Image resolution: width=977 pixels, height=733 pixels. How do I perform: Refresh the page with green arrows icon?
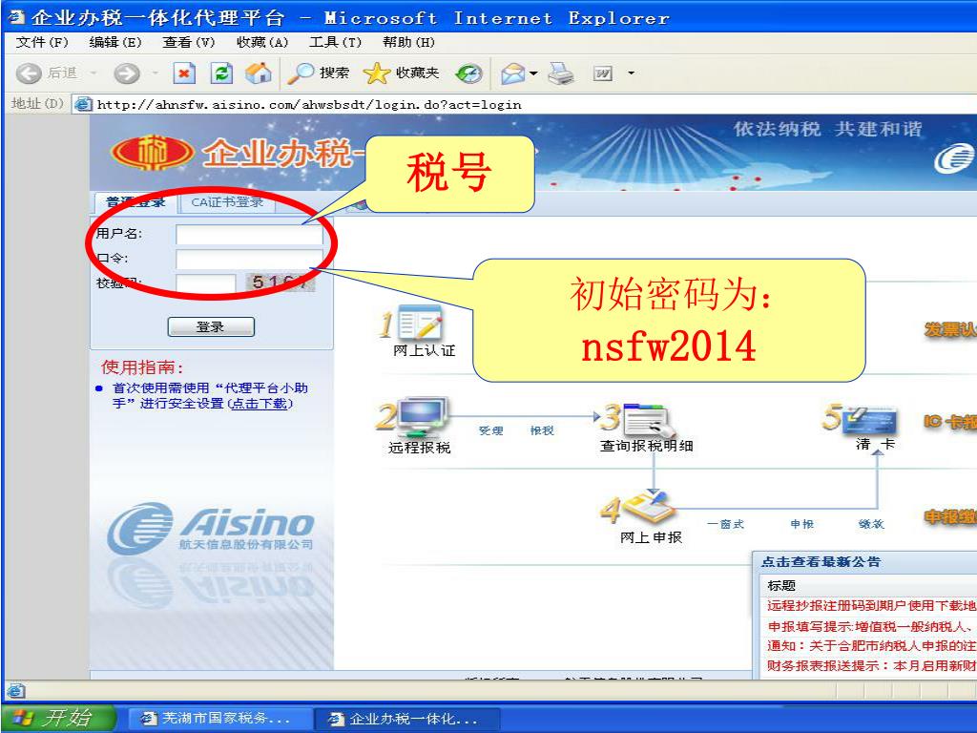[x=221, y=73]
